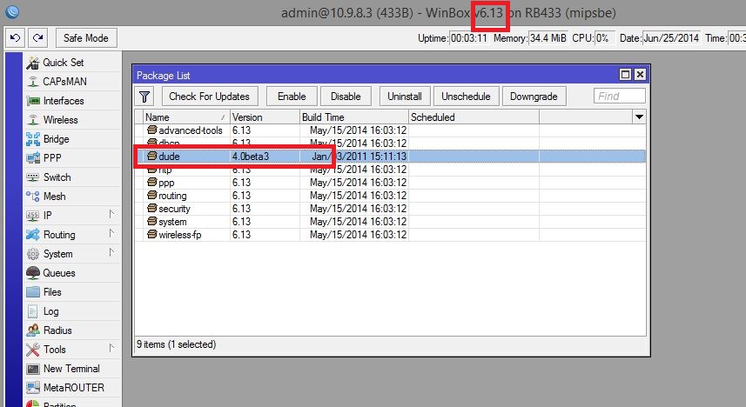Open the Tools sidebar icon
Viewport: 746px width, 407px height.
[33, 350]
